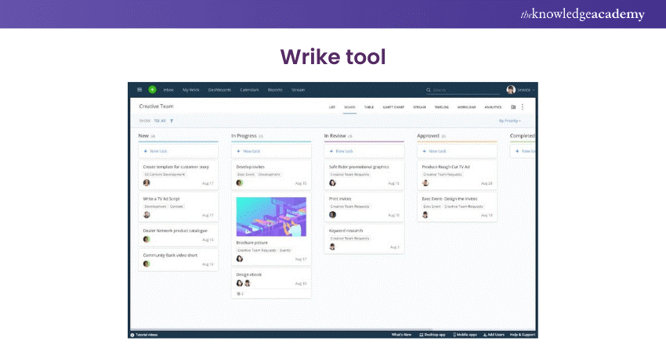Click assignee avatar on Dealer Network card
Image resolution: width=666 pixels, height=352 pixels.
(x=147, y=239)
